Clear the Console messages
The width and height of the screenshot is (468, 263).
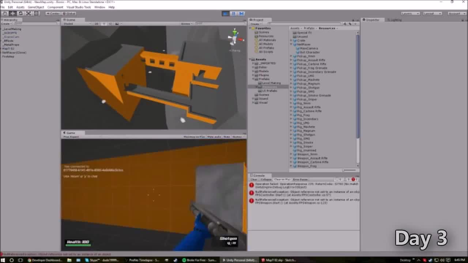(254, 179)
